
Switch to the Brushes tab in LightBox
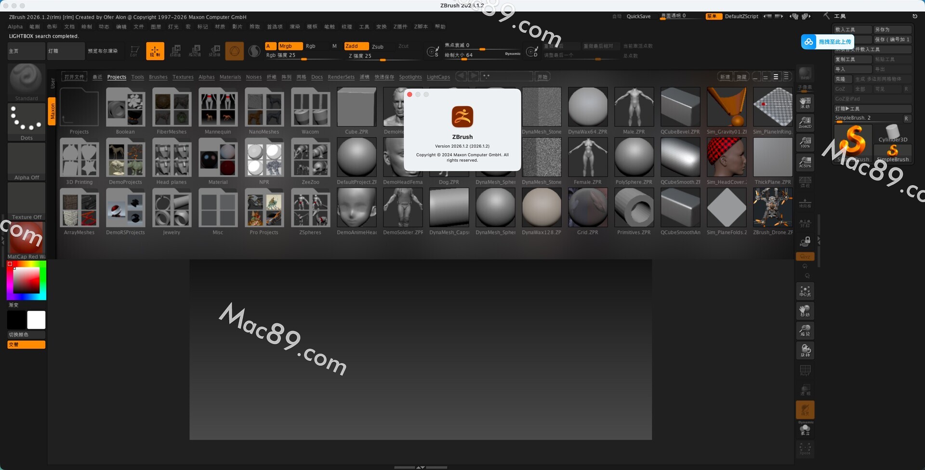(x=158, y=77)
